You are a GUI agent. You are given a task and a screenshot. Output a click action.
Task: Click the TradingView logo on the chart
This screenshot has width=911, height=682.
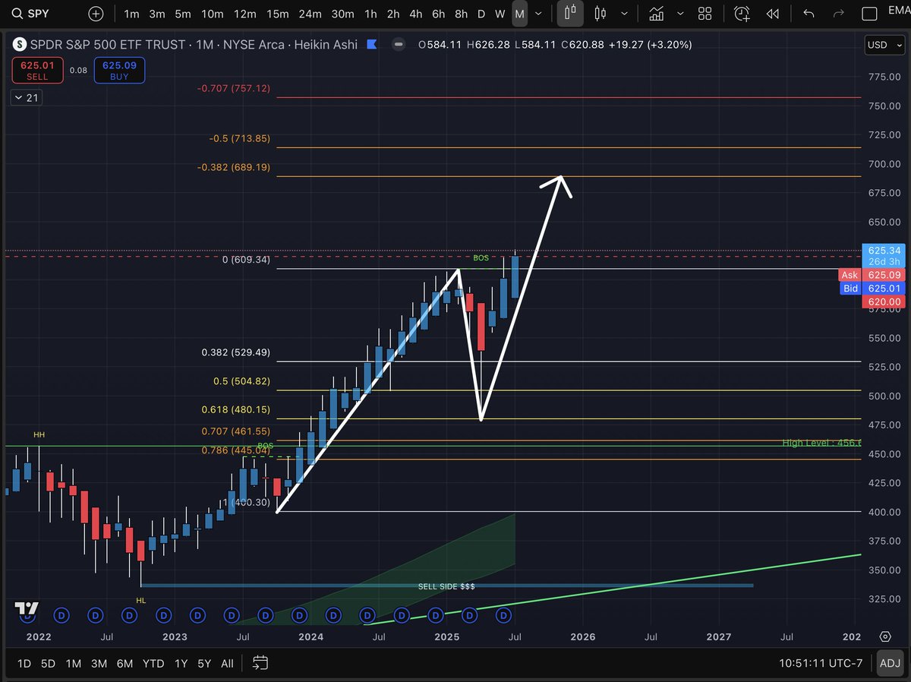coord(26,608)
